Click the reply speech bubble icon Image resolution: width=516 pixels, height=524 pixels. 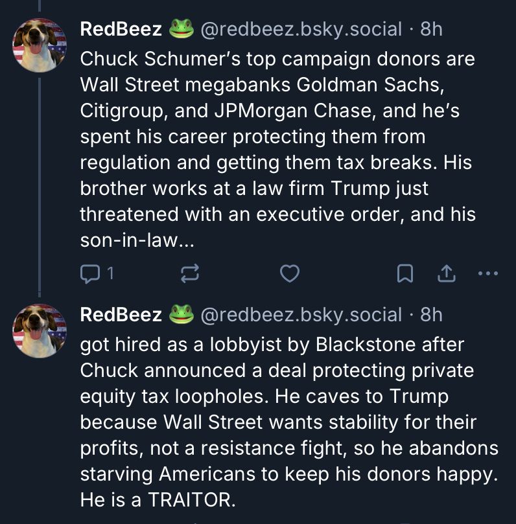(x=89, y=275)
